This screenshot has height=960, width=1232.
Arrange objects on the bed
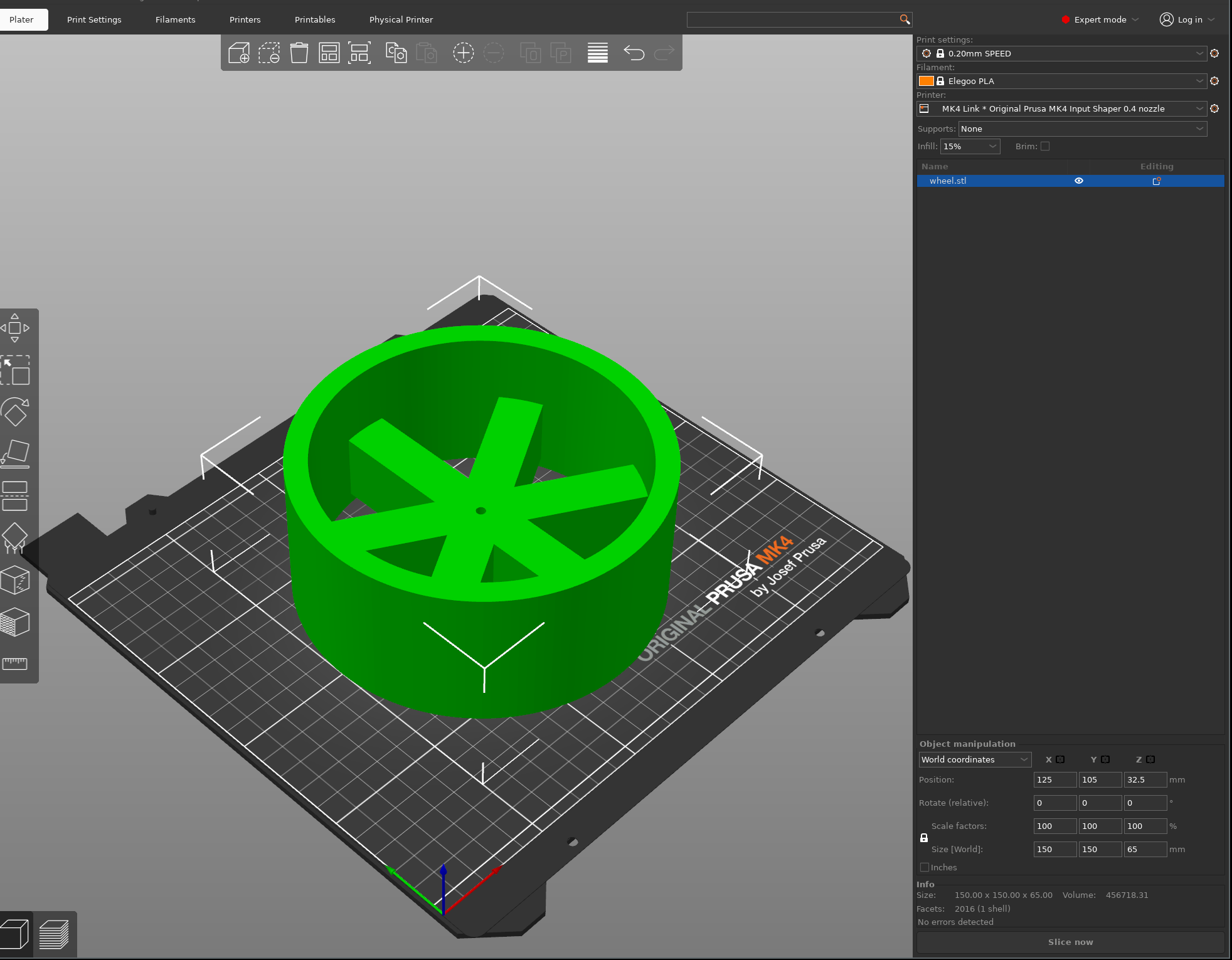point(329,53)
